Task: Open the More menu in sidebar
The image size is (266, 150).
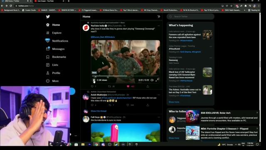Action: click(52, 81)
